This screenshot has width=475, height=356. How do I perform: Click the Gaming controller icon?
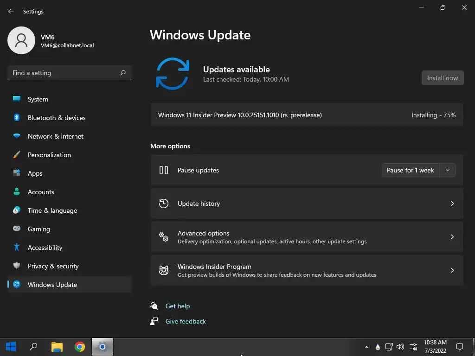tap(17, 229)
